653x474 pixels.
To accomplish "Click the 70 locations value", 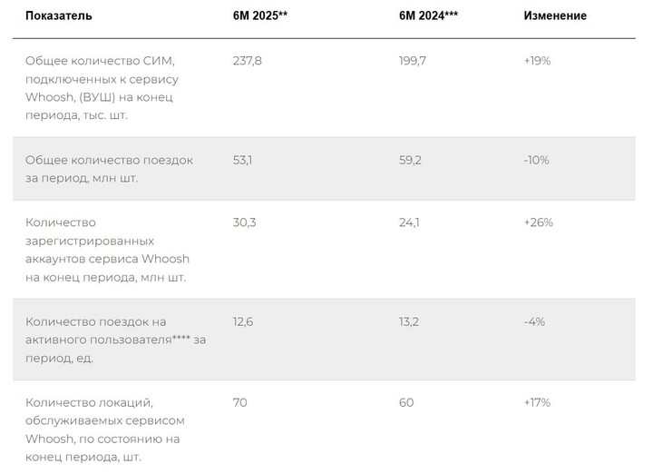I will click(239, 402).
